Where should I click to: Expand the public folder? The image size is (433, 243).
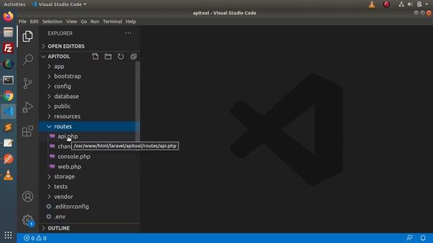point(89,107)
